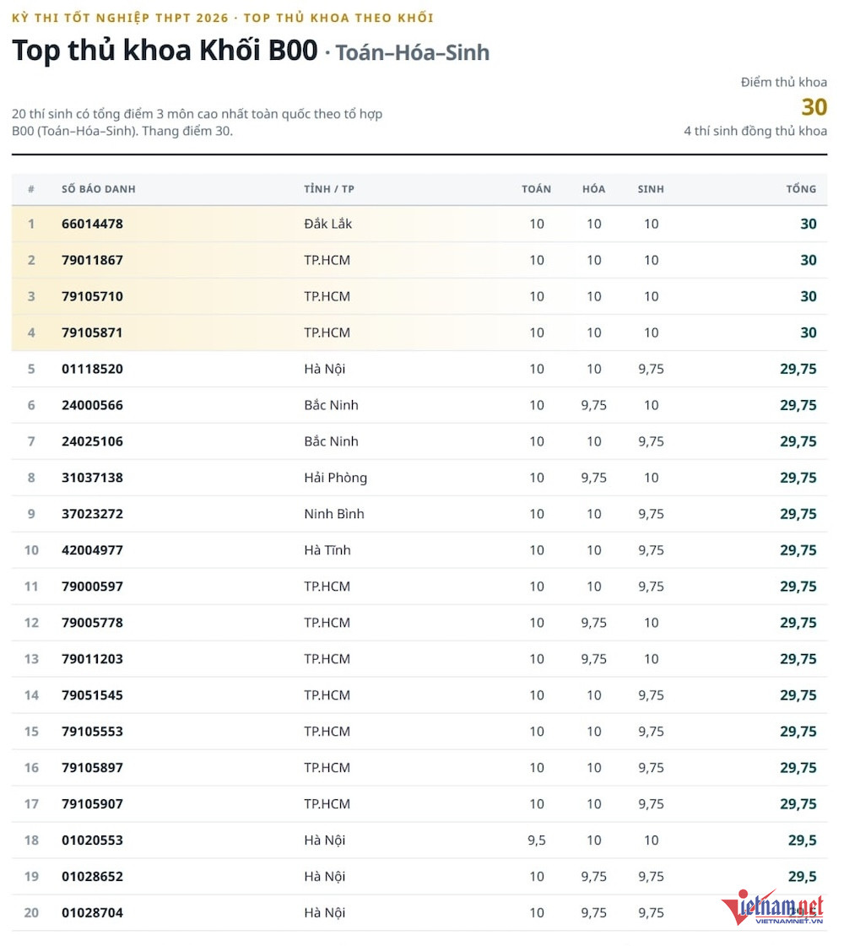Viewport: 844px width, 946px height.
Task: Click the Top thủ khoa Khối B00 heading
Action: click(x=166, y=51)
